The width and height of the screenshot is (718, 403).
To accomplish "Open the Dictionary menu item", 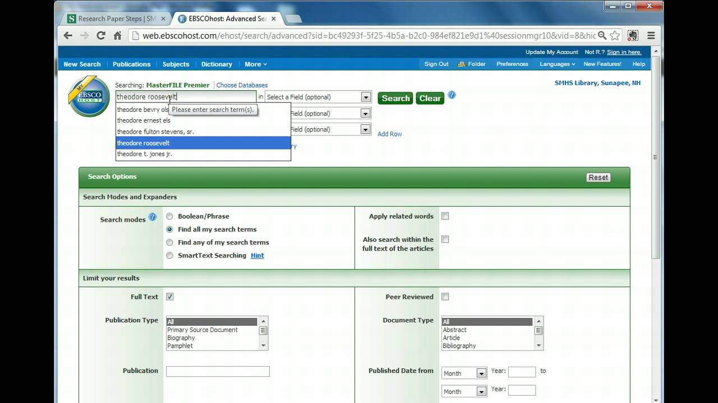I will [217, 64].
